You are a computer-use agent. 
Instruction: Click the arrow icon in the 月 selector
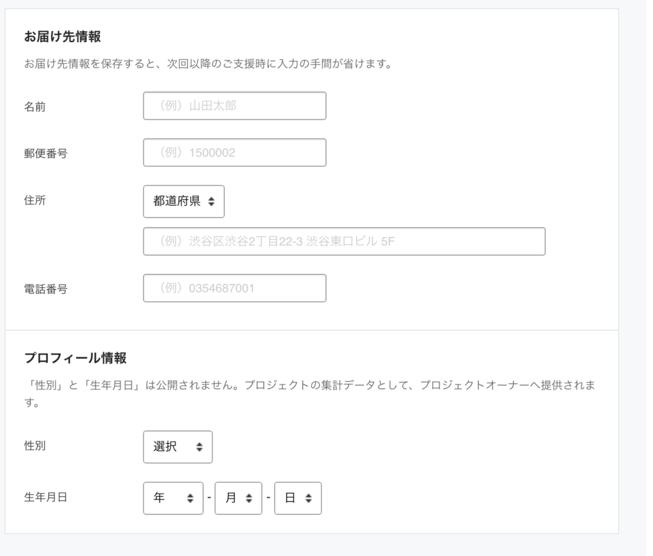[x=249, y=498]
